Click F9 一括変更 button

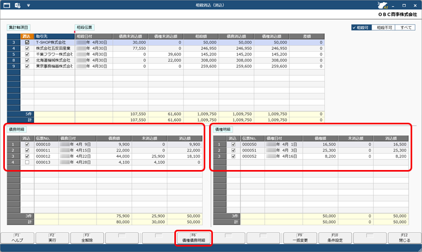tap(300, 238)
